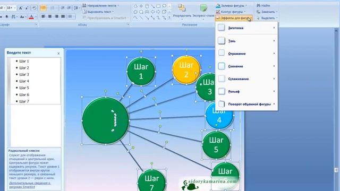340x191 pixels.
Task: Select the curve line shape
Action: tap(135, 18)
